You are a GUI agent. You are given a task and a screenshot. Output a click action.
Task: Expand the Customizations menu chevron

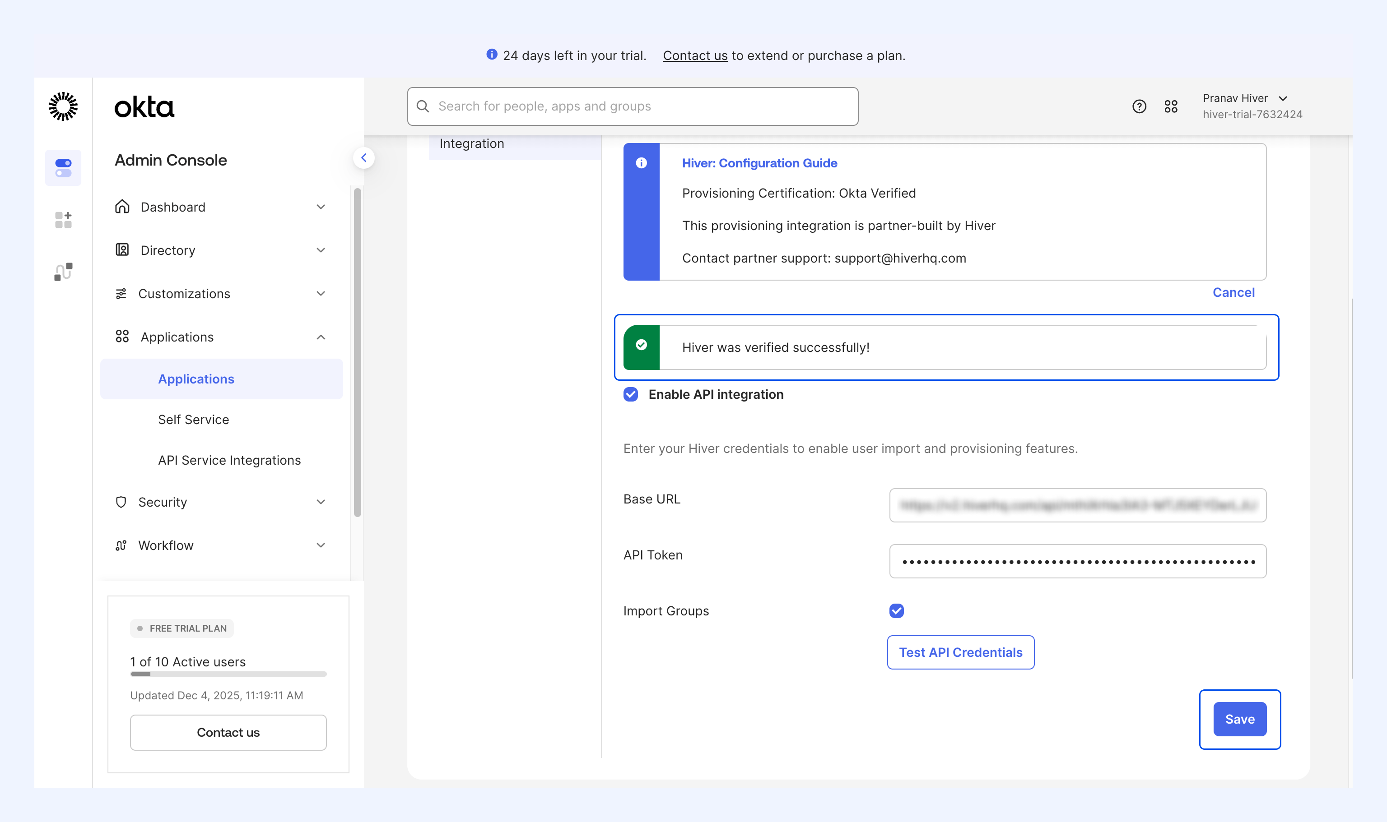click(x=321, y=294)
